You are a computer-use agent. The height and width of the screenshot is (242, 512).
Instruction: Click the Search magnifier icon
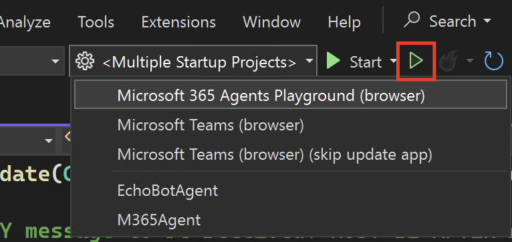click(x=412, y=20)
